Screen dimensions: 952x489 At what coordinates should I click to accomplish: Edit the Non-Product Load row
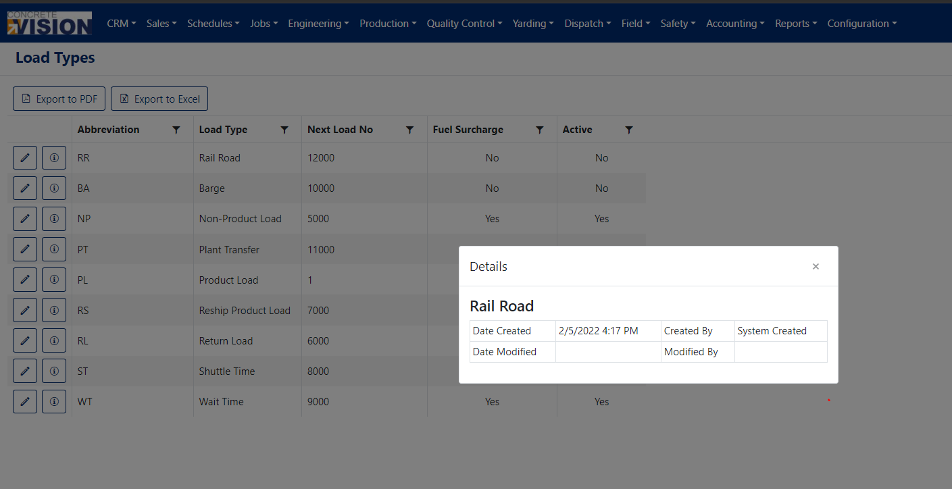pos(25,218)
